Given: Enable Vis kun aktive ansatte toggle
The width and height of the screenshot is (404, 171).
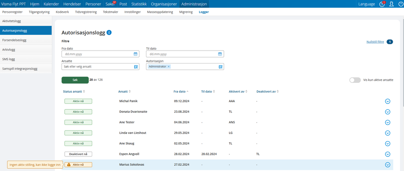Looking at the screenshot, I should [355, 80].
